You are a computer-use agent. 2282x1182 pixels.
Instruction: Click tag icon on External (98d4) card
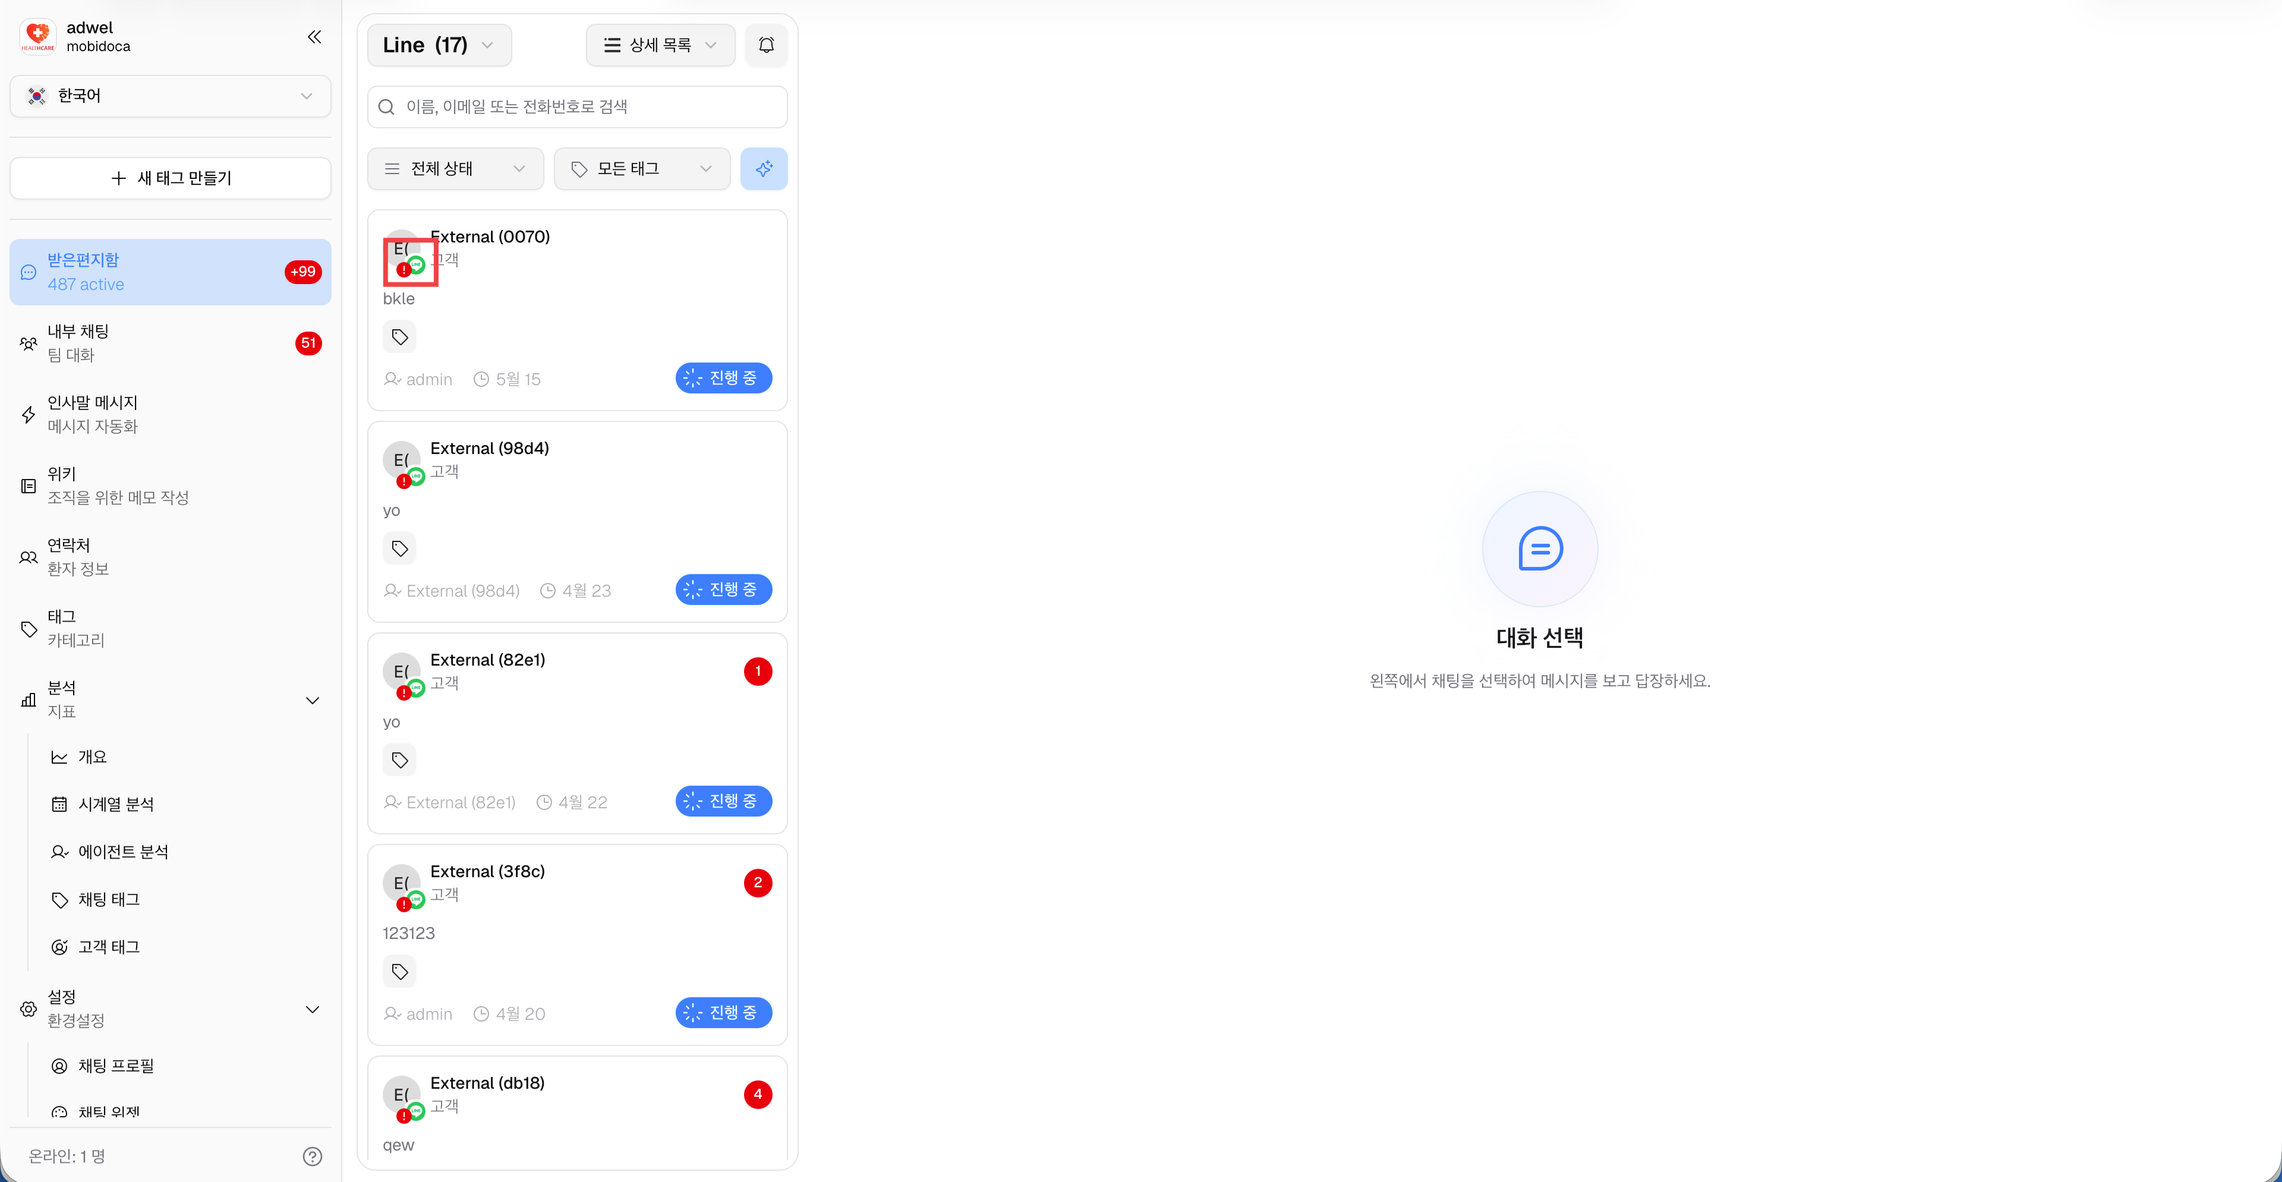399,549
